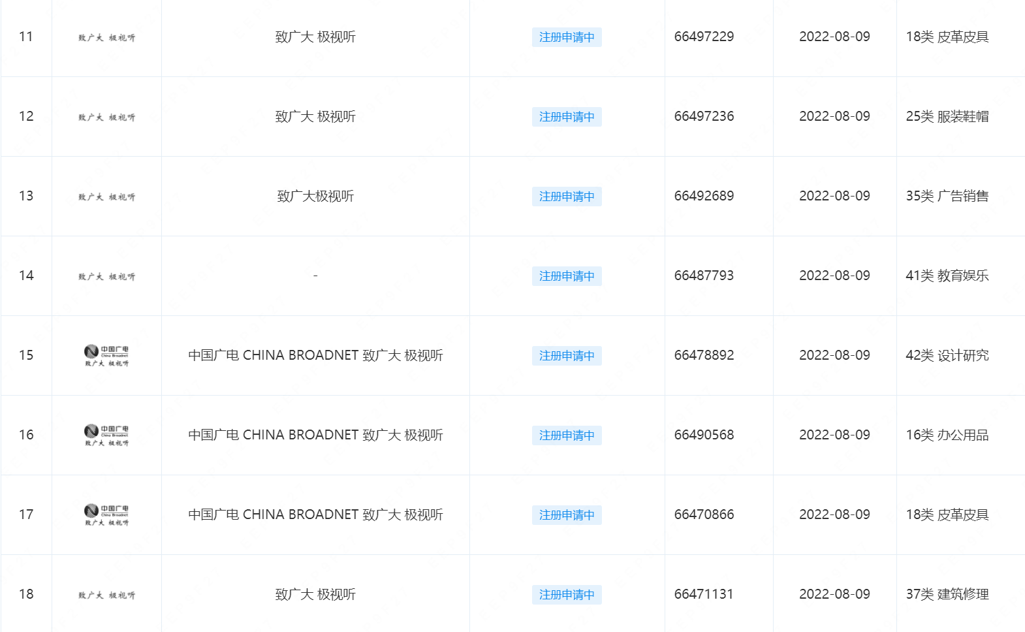The height and width of the screenshot is (632, 1025).
Task: Click the dash name cell in row 14
Action: (315, 276)
